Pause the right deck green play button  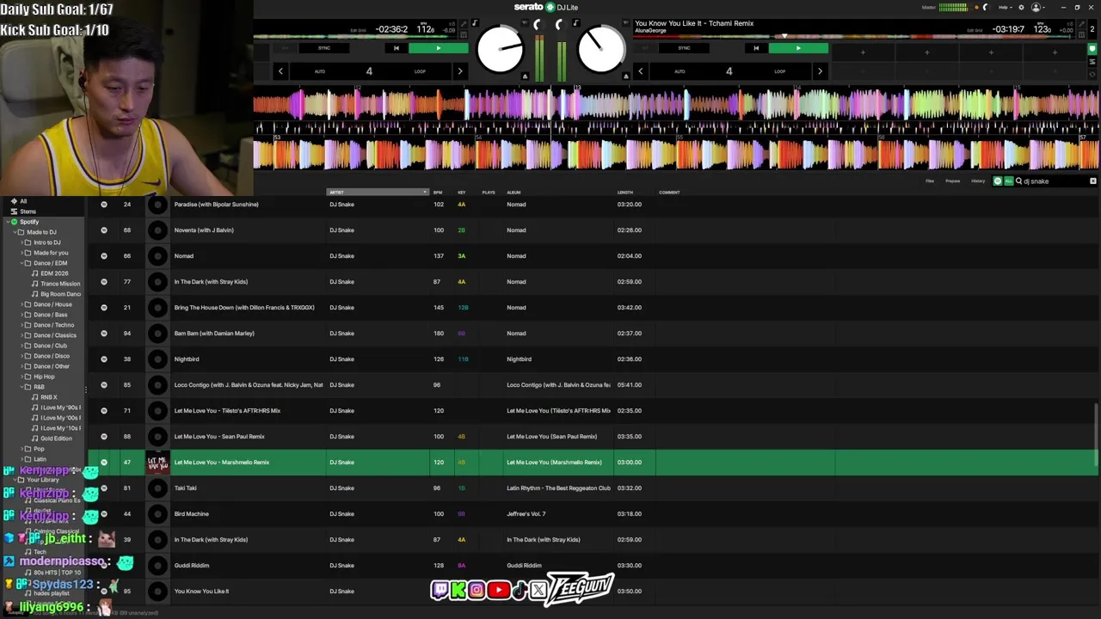pos(798,48)
